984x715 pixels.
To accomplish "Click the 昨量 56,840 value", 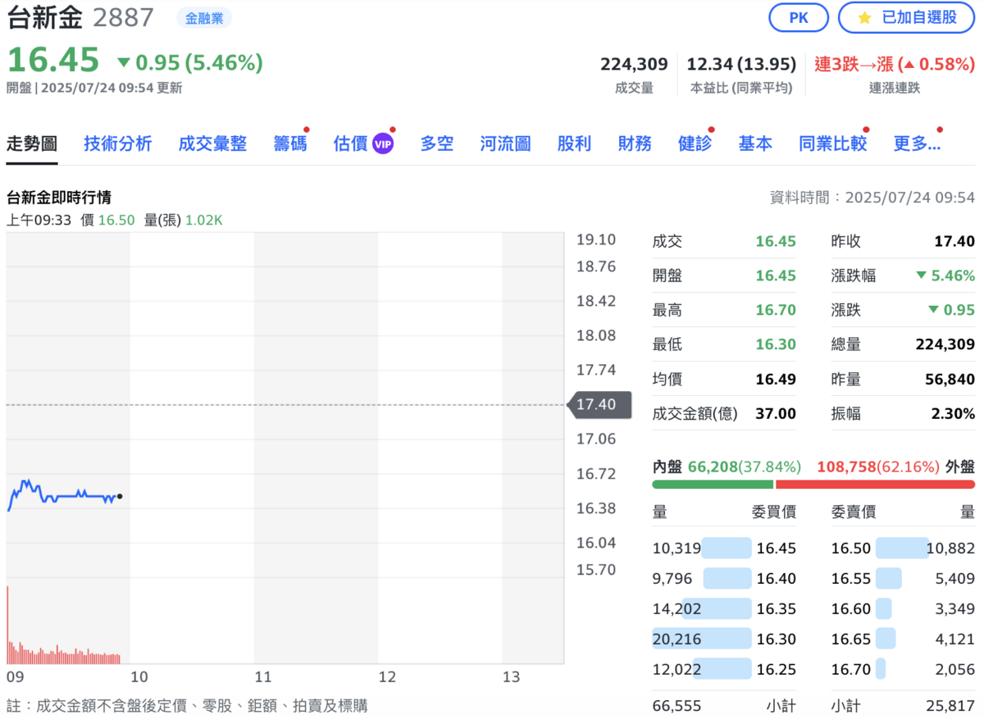I will coord(949,379).
